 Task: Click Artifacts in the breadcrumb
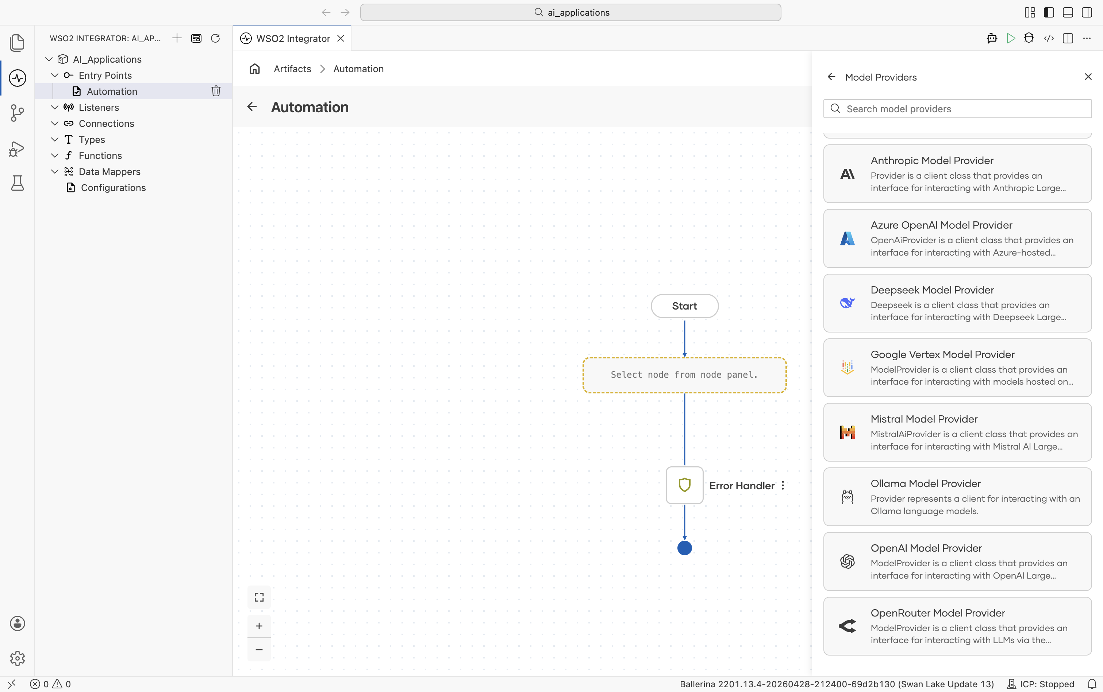click(x=292, y=69)
